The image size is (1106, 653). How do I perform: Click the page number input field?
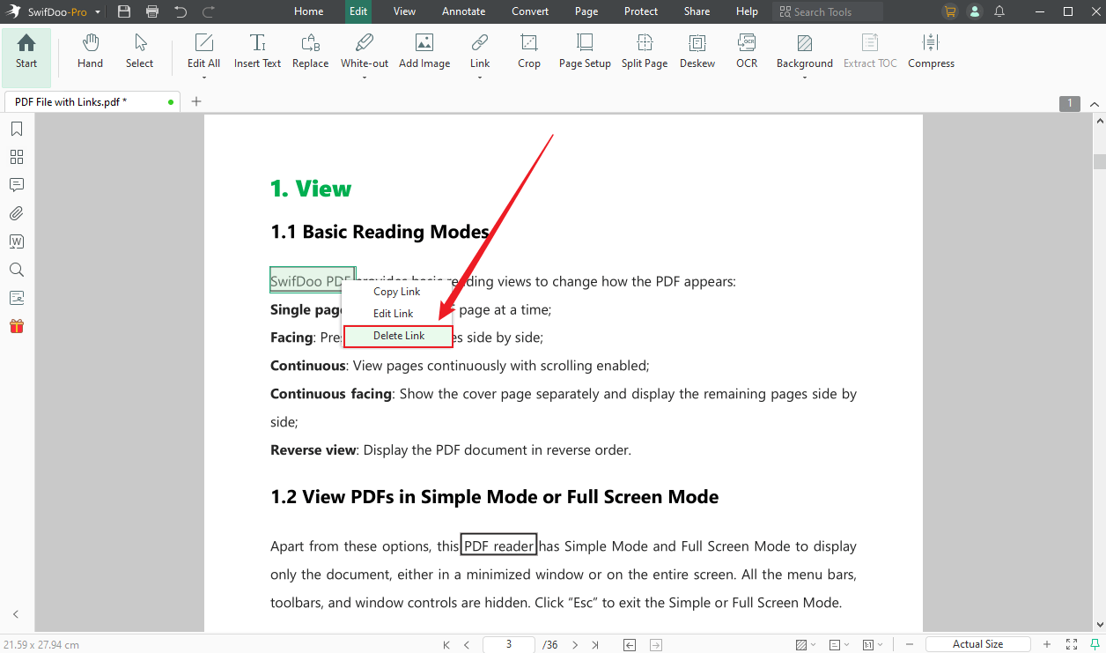tap(508, 644)
